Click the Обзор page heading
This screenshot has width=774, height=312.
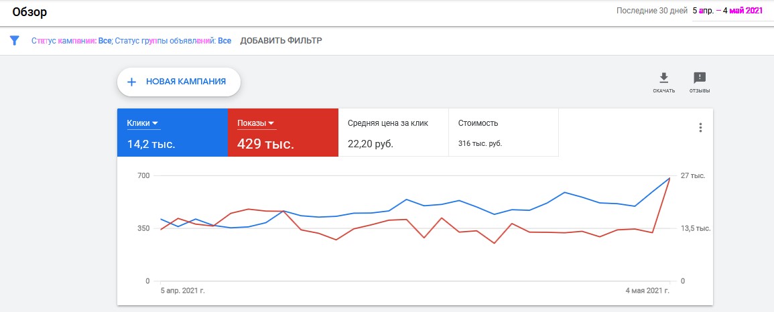tap(29, 12)
